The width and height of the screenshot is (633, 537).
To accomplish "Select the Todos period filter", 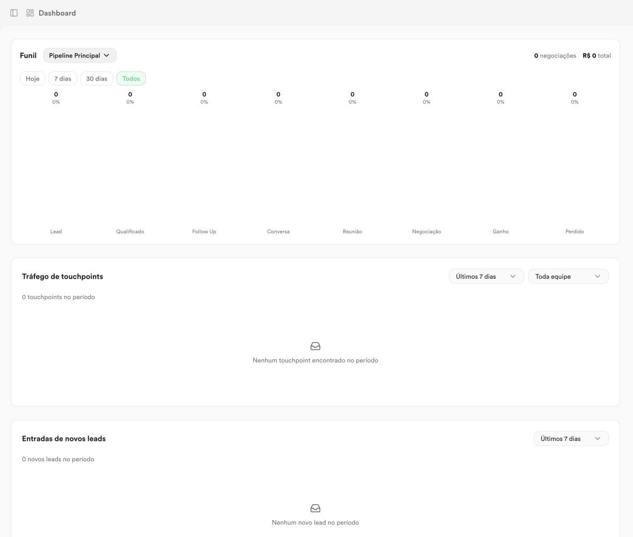I will 131,78.
